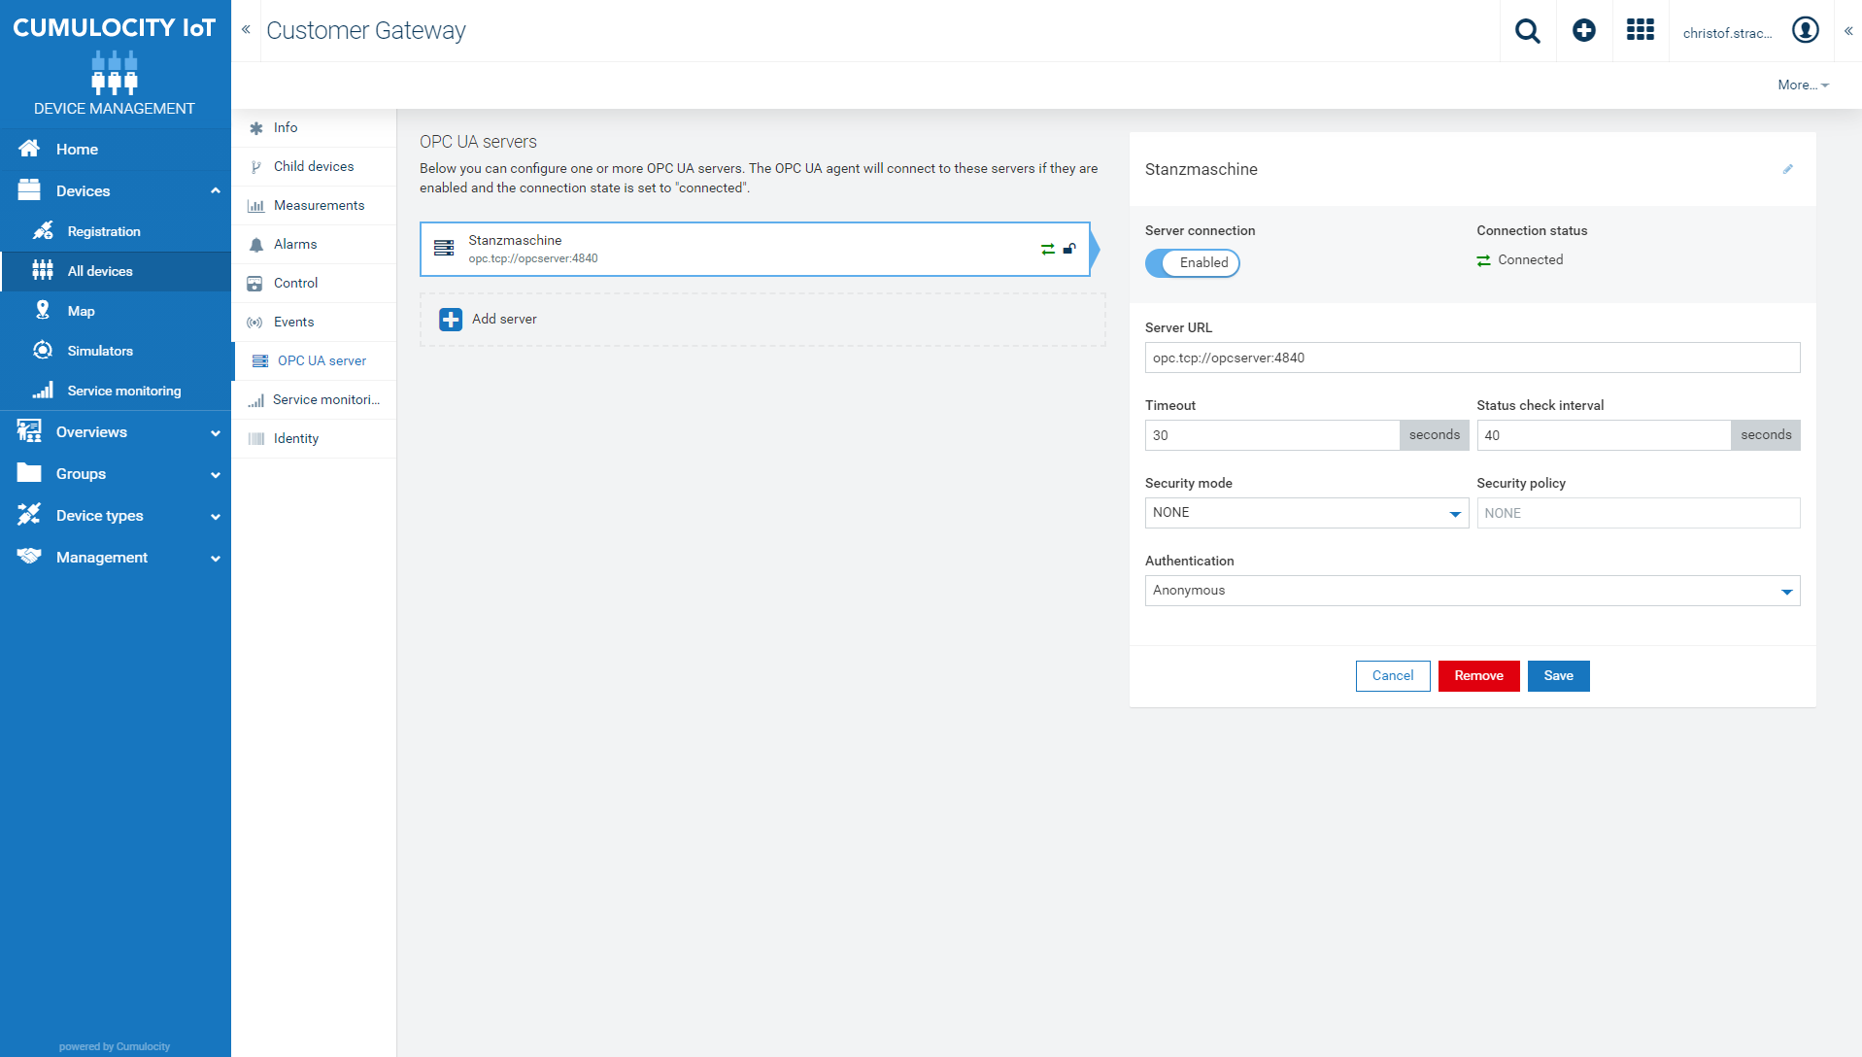This screenshot has width=1862, height=1057.
Task: Click the Devices stack icon
Action: pyautogui.click(x=29, y=190)
